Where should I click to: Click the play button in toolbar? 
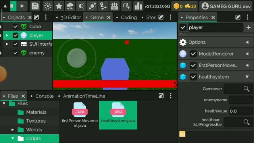click(x=22, y=6)
